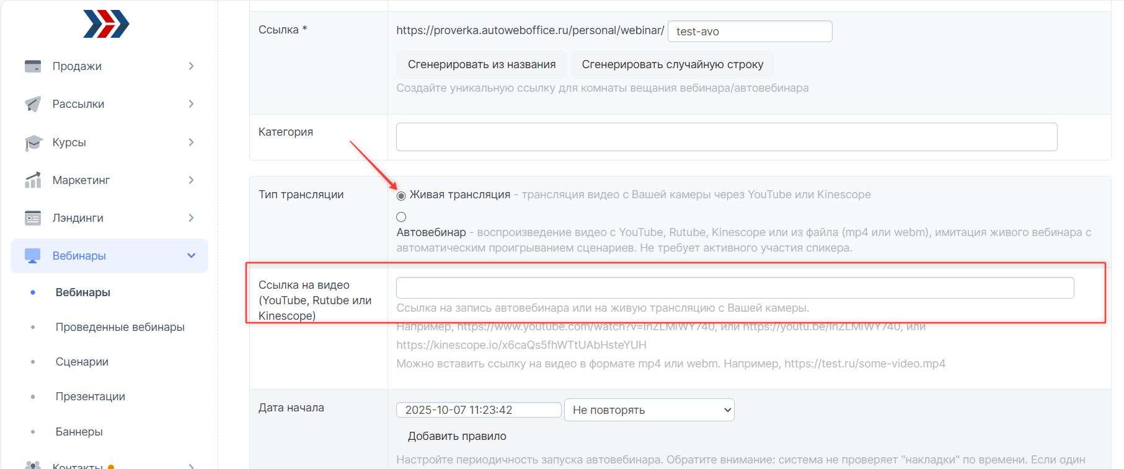Image resolution: width=1124 pixels, height=469 pixels.
Task: Click the Курсы graduation cap icon
Action: click(33, 142)
